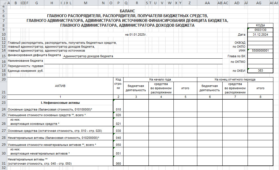Select row 24 header

pos(4,109)
